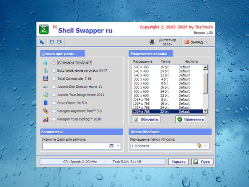The image size is (249, 187).
Task: Click the Разрешение экрана section header
Action: click(151, 53)
